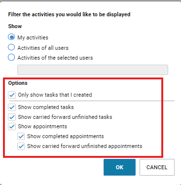Image resolution: width=181 pixels, height=185 pixels.
Task: Choose Activities of all users radio option
Action: pyautogui.click(x=11, y=47)
